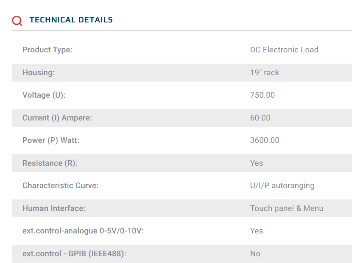Select the Touch panel & Menu value
The height and width of the screenshot is (263, 352).
point(287,208)
